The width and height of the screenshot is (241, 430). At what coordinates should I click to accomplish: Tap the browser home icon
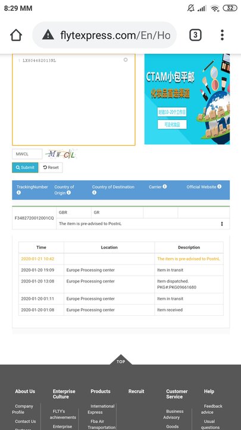16,35
